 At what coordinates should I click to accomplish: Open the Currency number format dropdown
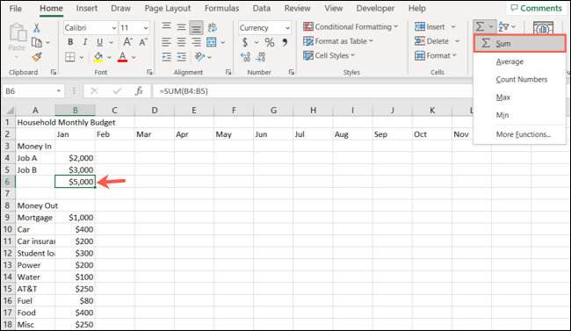[x=287, y=28]
